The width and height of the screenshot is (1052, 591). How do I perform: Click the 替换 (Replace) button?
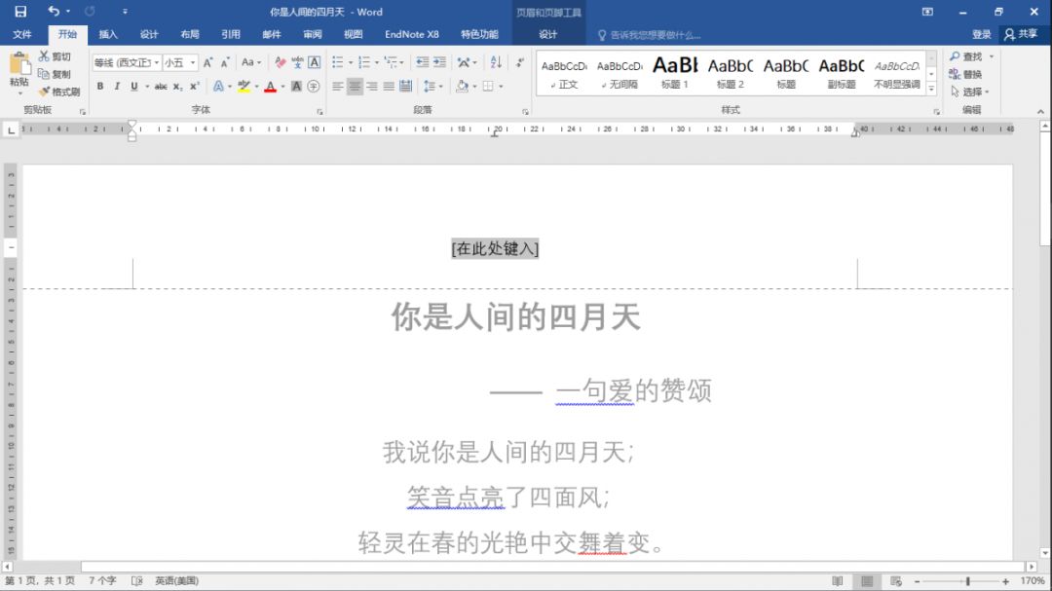970,72
